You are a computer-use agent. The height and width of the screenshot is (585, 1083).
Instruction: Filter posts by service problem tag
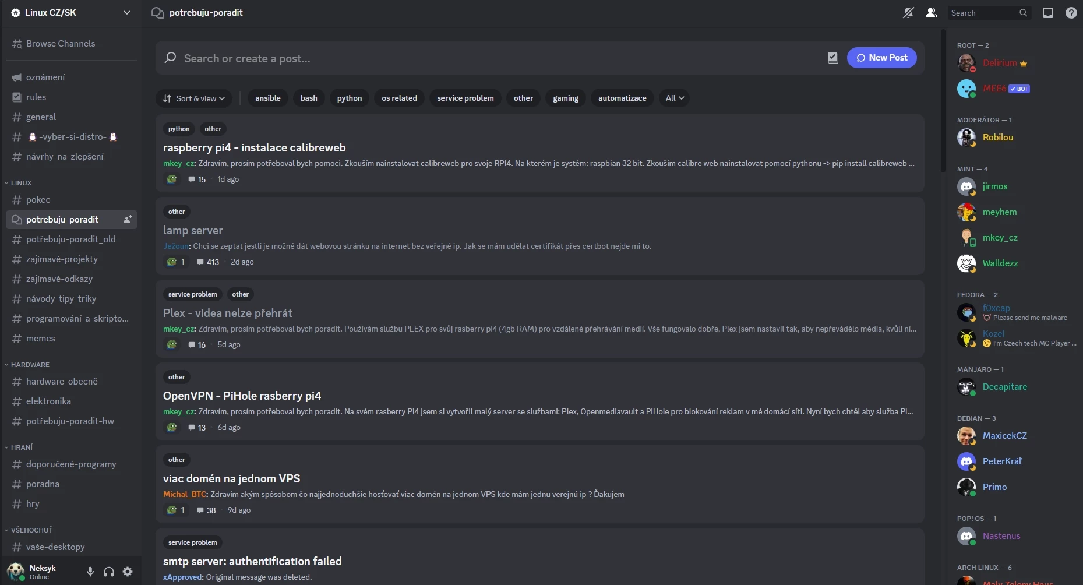[x=465, y=98]
